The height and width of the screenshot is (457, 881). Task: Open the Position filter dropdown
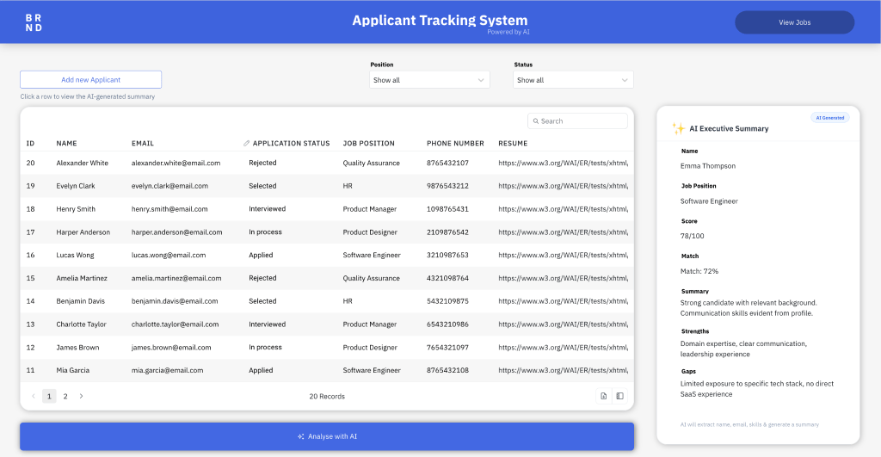point(429,80)
